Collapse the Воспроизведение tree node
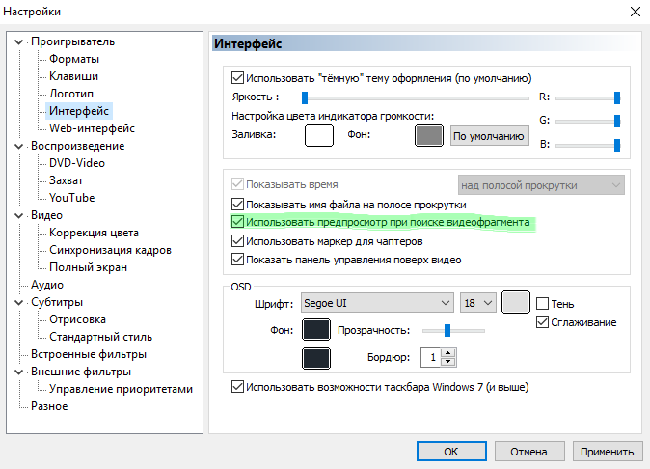Viewport: 650px width, 469px height. (x=19, y=146)
